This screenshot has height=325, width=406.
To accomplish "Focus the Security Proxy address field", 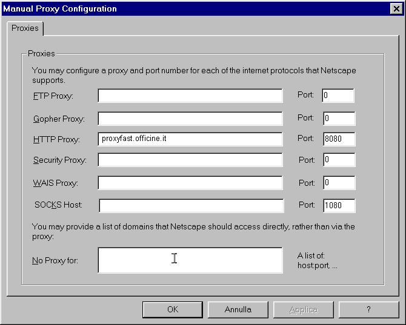I will click(x=190, y=160).
